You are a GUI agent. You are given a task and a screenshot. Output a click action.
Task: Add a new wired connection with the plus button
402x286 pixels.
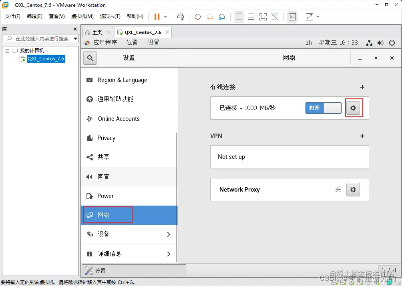click(x=362, y=87)
